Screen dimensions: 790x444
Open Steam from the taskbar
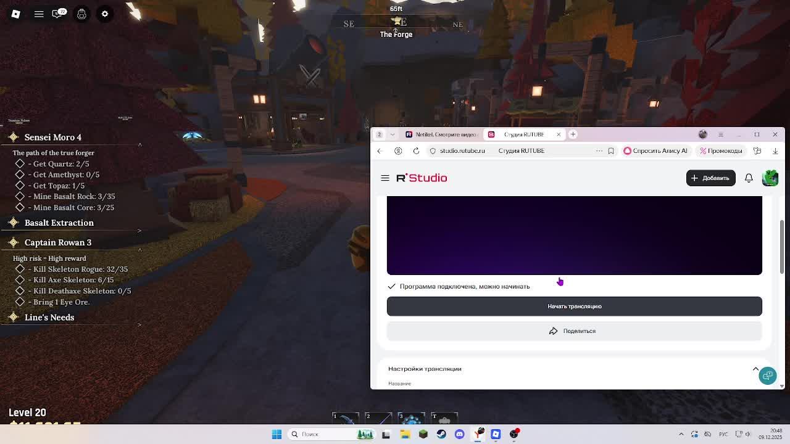[x=441, y=434]
